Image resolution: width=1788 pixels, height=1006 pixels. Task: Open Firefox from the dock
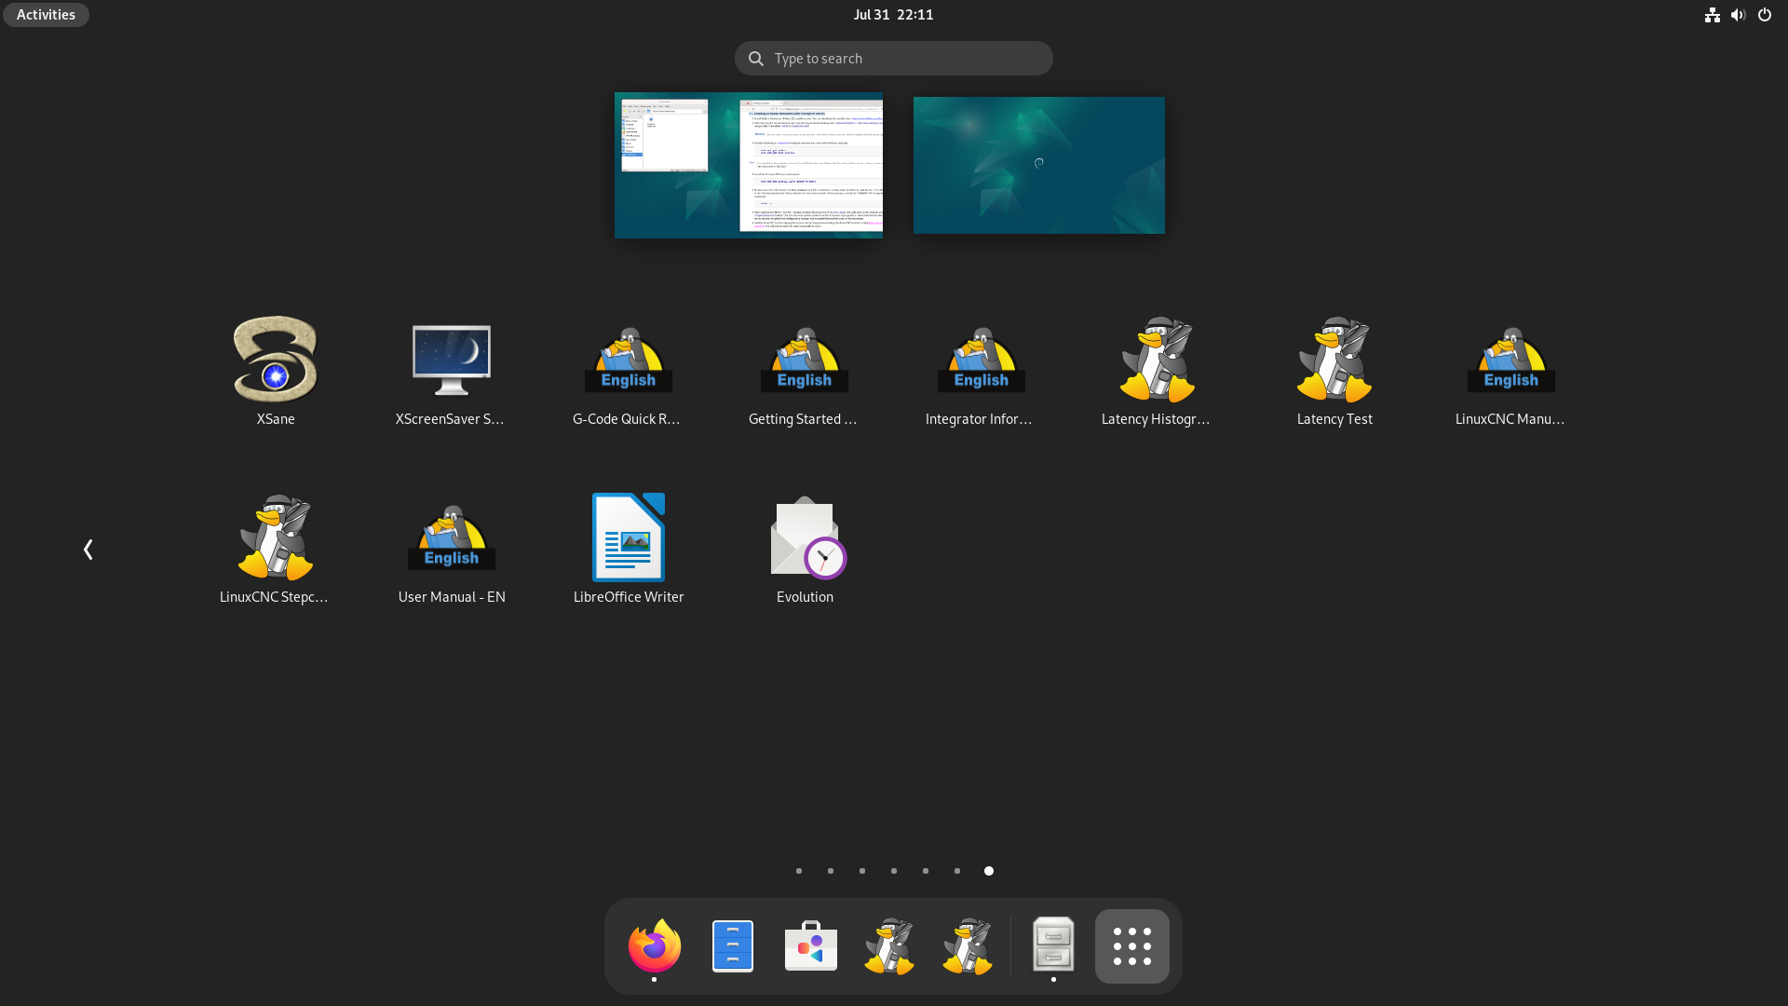(655, 946)
